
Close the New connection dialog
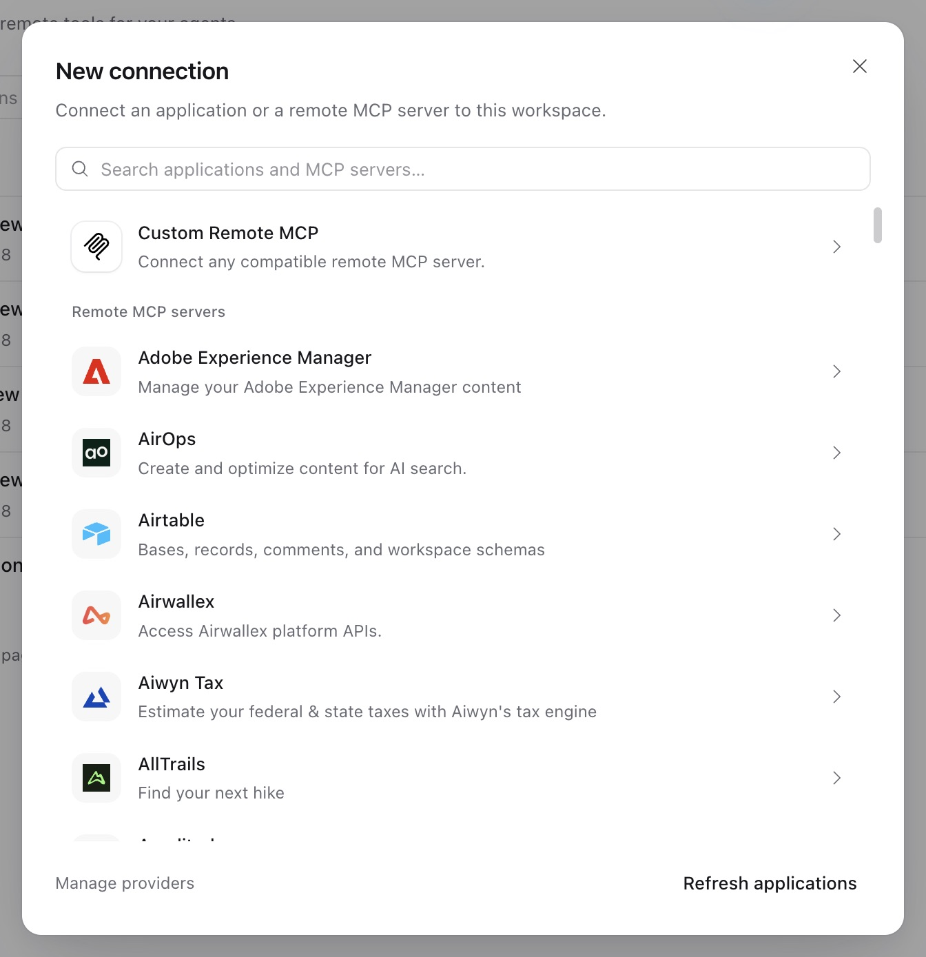[x=859, y=66]
